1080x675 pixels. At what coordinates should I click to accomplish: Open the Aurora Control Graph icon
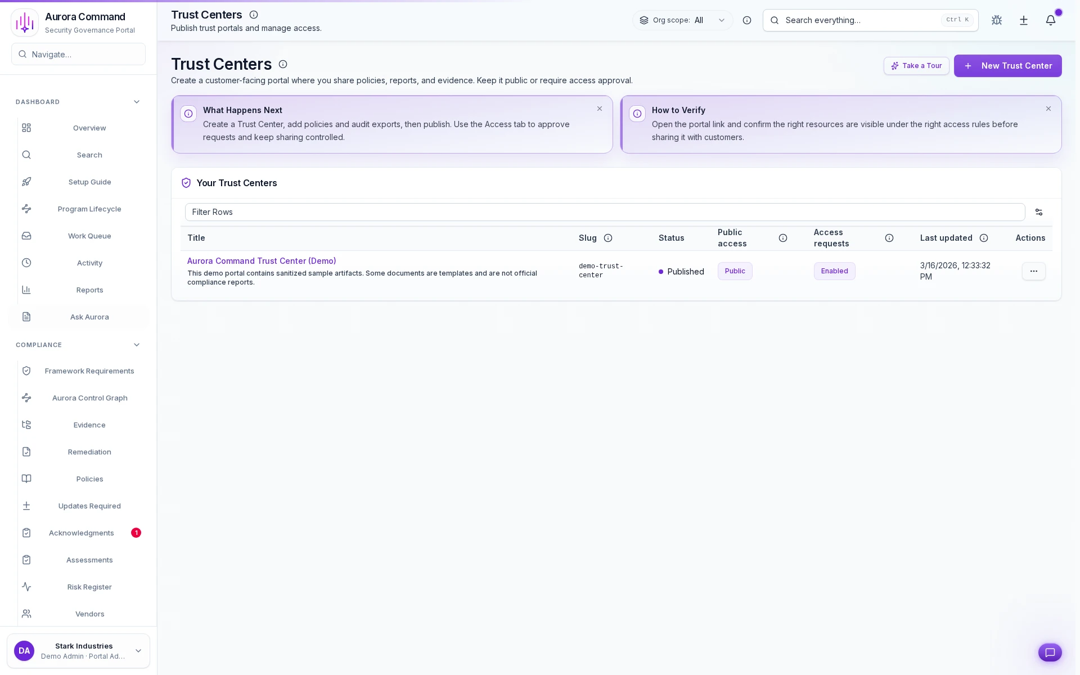[26, 398]
